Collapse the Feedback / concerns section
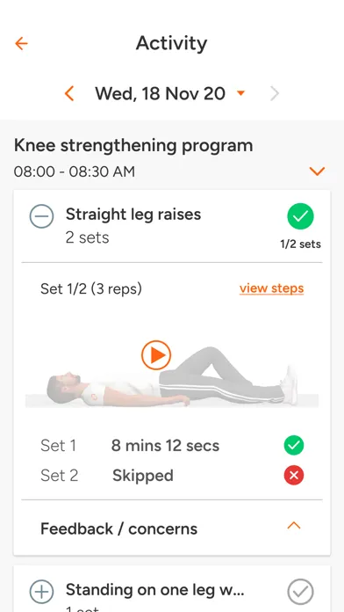 point(294,526)
